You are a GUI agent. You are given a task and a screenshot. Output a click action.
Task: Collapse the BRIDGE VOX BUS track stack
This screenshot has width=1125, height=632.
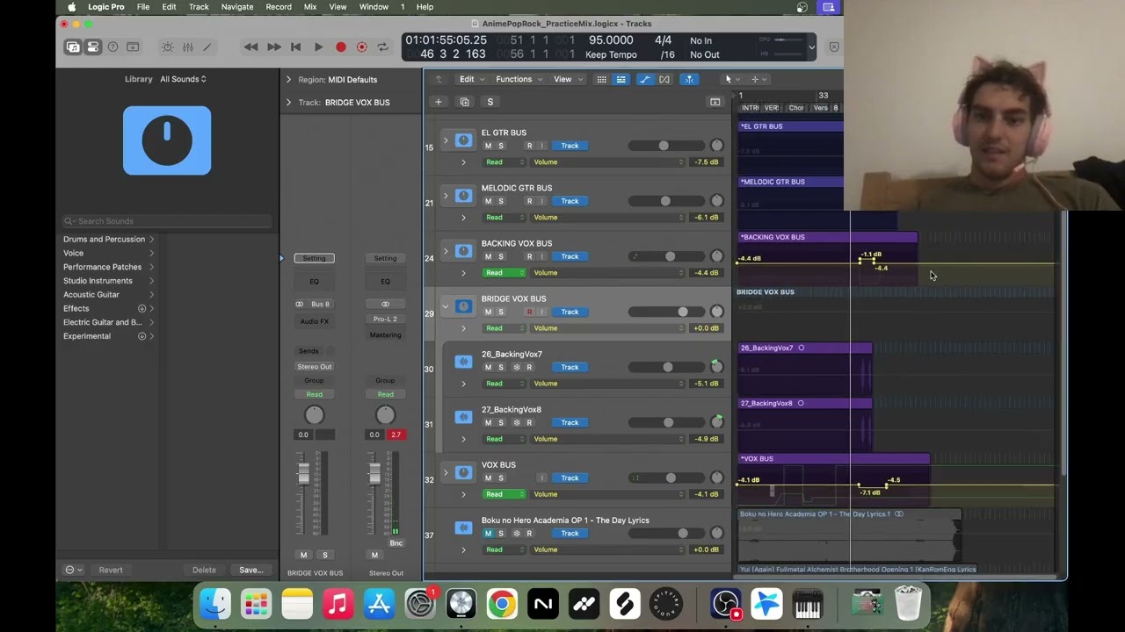446,306
